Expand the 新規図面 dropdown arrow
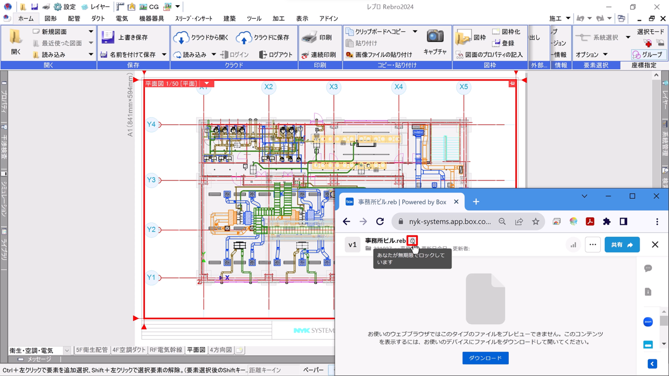Image resolution: width=669 pixels, height=376 pixels. click(x=91, y=32)
